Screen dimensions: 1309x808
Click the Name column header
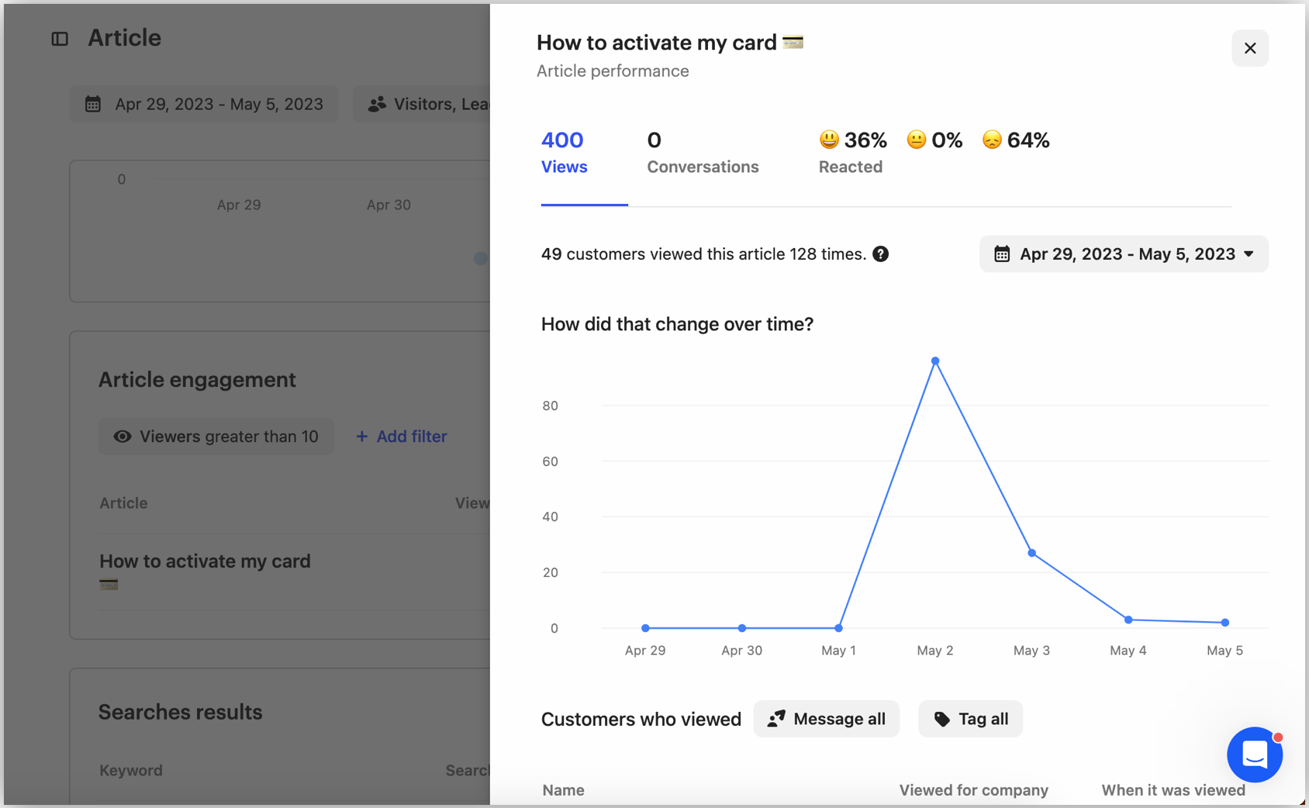click(564, 790)
